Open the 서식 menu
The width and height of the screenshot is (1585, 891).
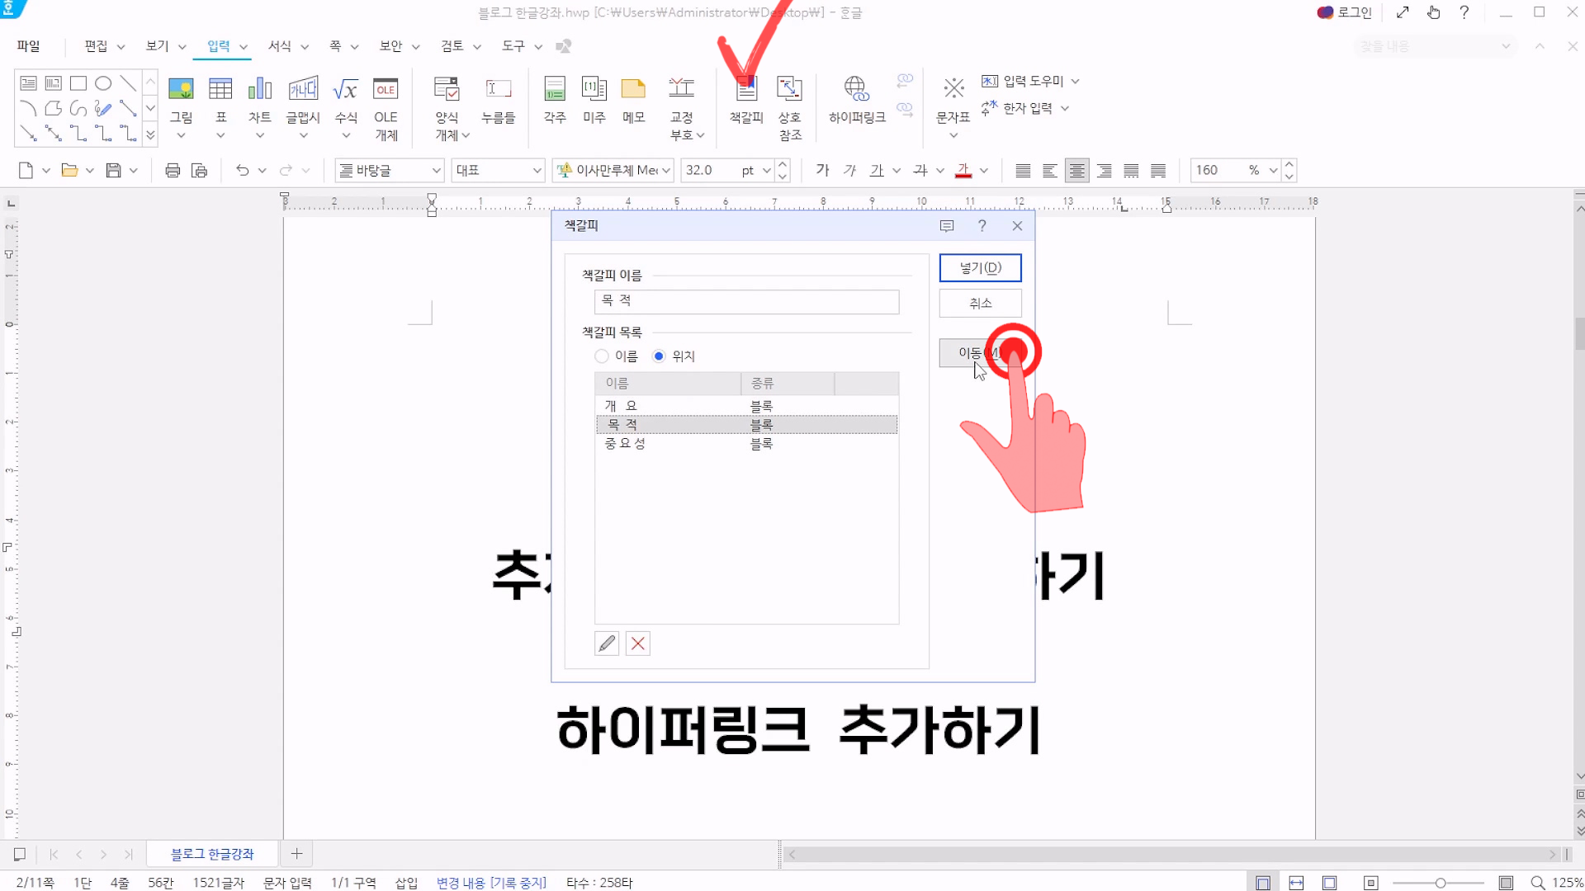coord(280,46)
